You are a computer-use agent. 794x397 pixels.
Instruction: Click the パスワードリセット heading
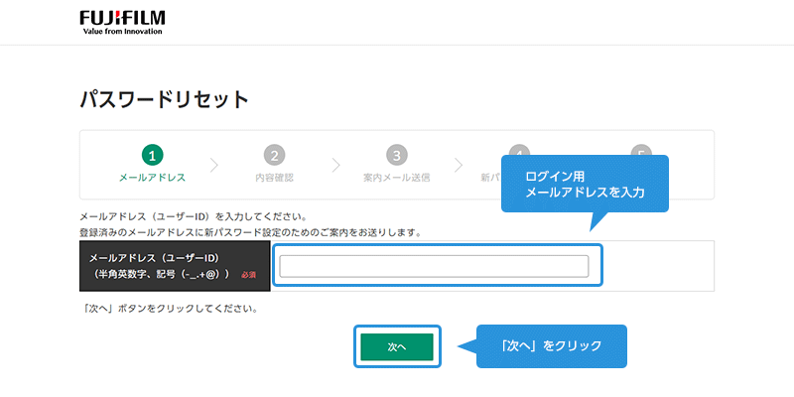(x=164, y=100)
